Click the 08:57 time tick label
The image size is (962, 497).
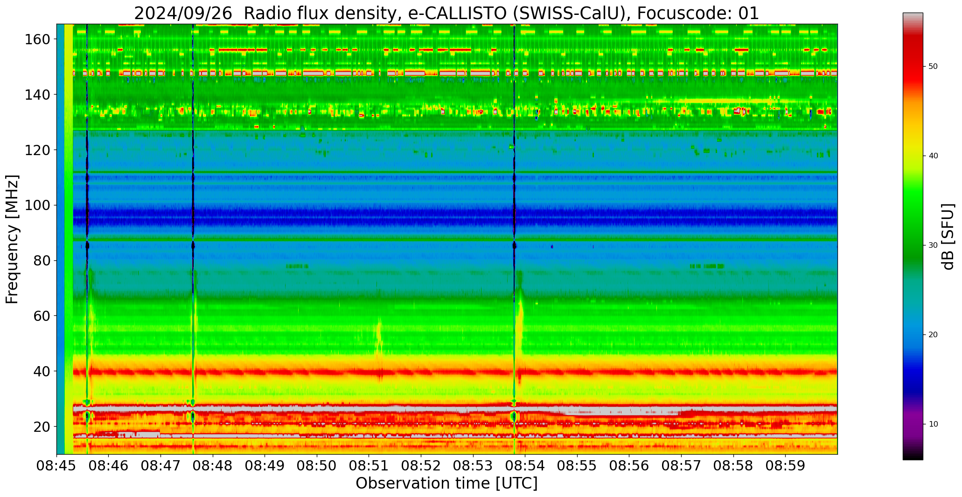pos(681,465)
